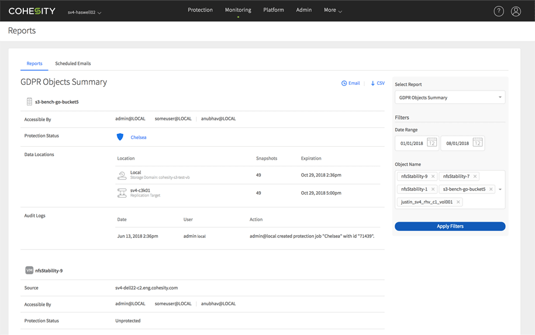The image size is (535, 335).
Task: Click the CSV download link
Action: click(x=381, y=83)
